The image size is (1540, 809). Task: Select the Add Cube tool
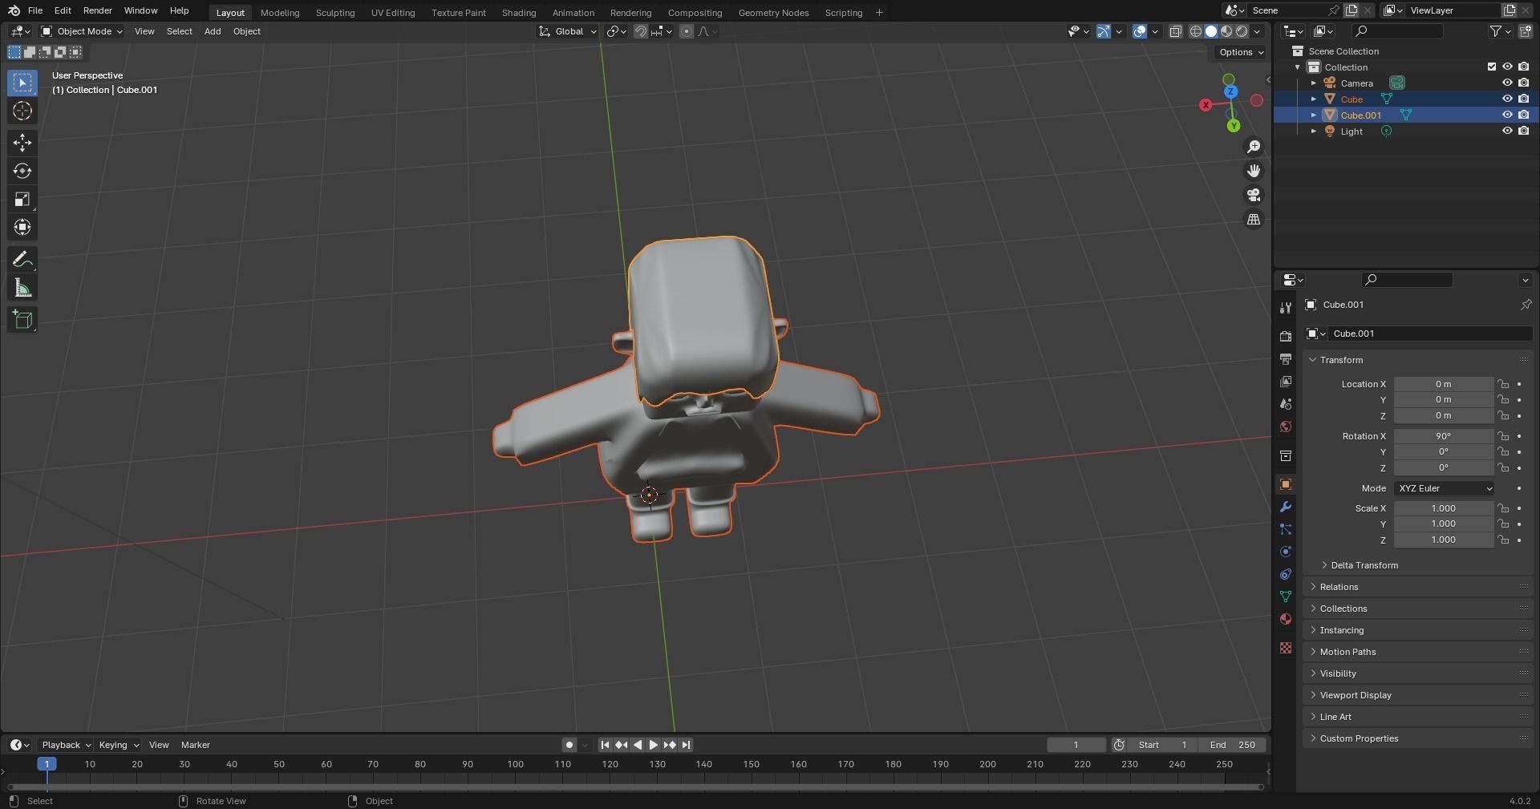(x=22, y=320)
